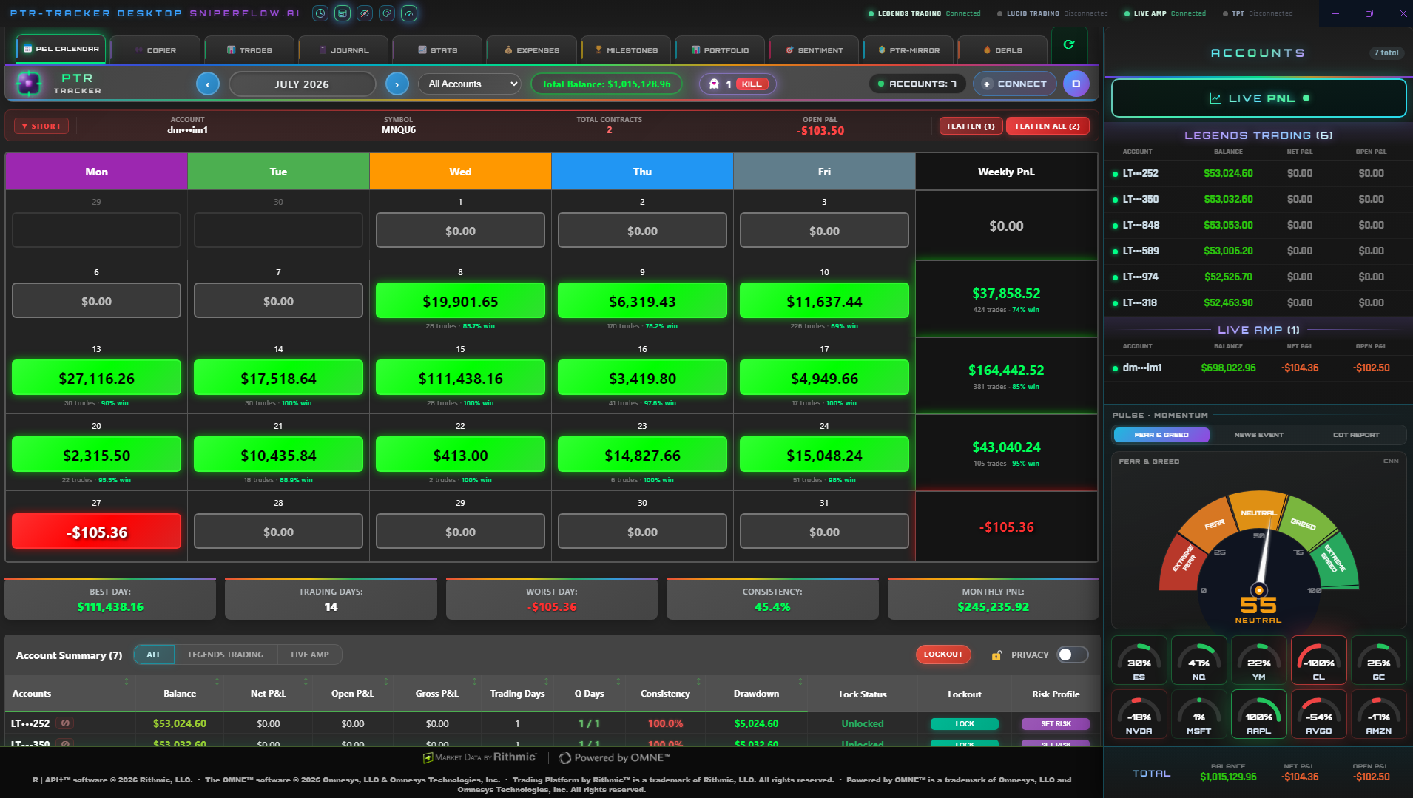Switch to the Copier tab
1413x798 pixels.
pyautogui.click(x=155, y=50)
